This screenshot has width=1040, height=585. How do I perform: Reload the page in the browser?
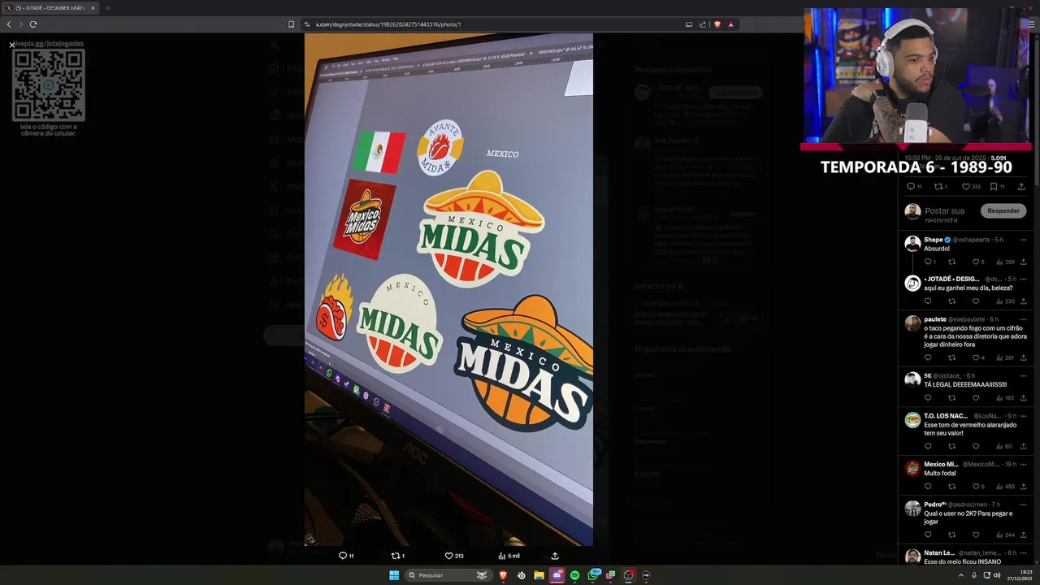[33, 24]
